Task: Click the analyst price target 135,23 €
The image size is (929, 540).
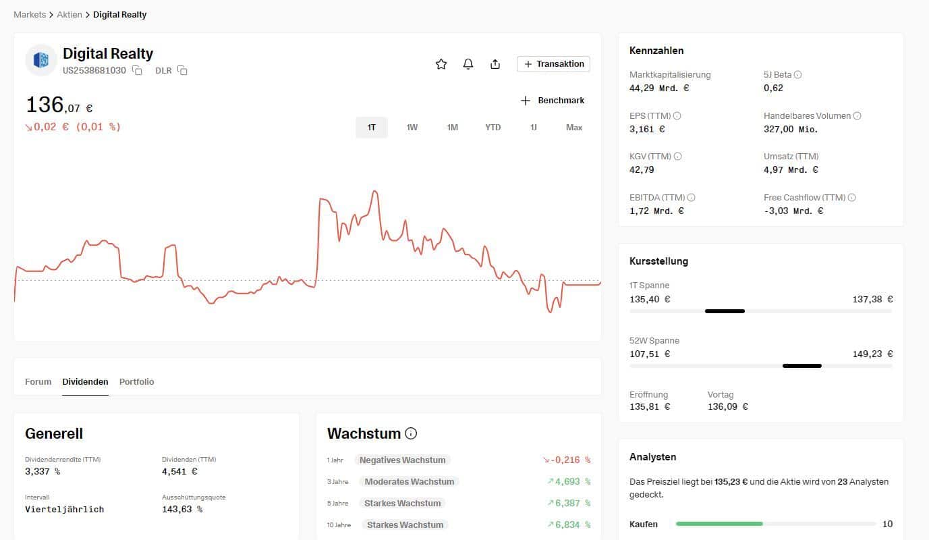Action: pyautogui.click(x=731, y=482)
